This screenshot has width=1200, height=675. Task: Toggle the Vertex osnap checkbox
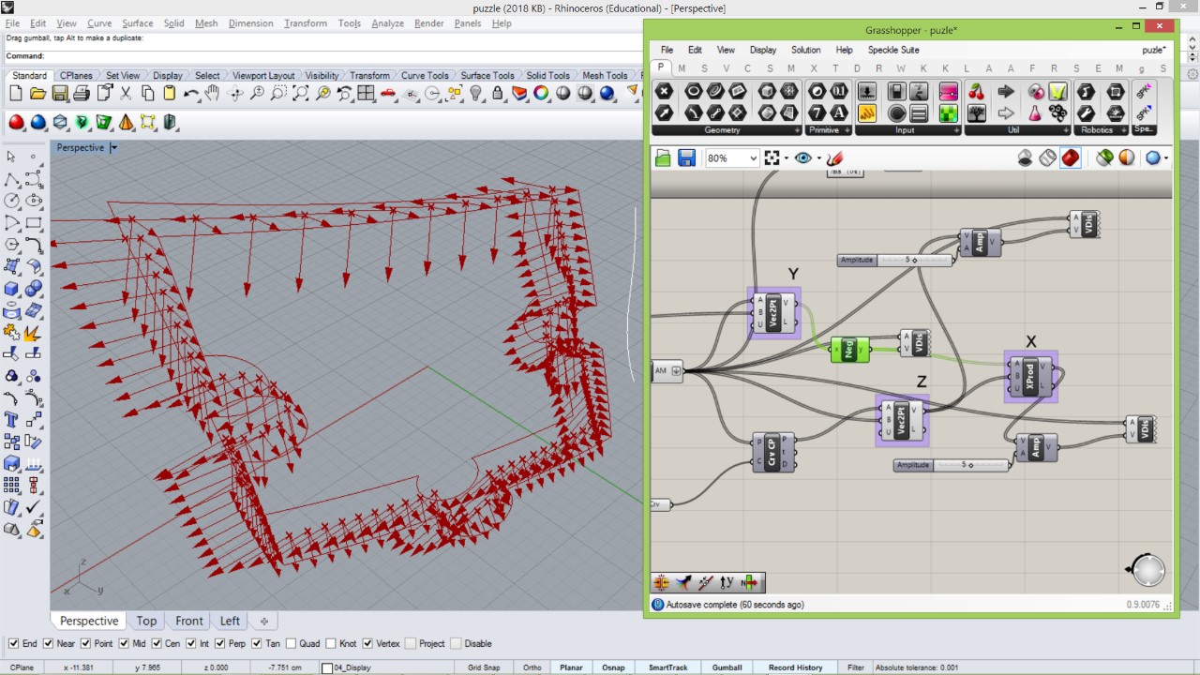click(367, 643)
